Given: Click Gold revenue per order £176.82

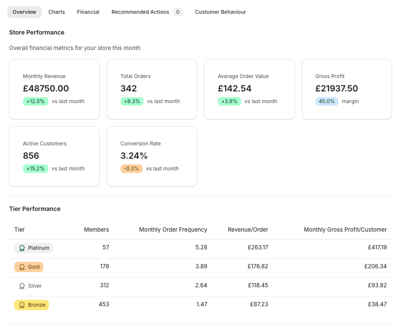Looking at the screenshot, I should pos(258,266).
